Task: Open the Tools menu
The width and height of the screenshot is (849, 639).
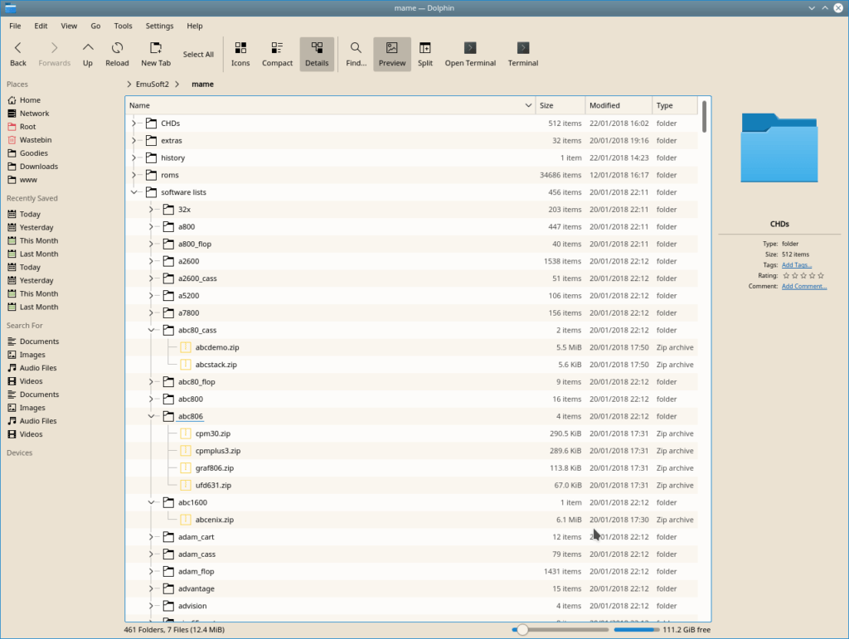Action: pos(123,26)
